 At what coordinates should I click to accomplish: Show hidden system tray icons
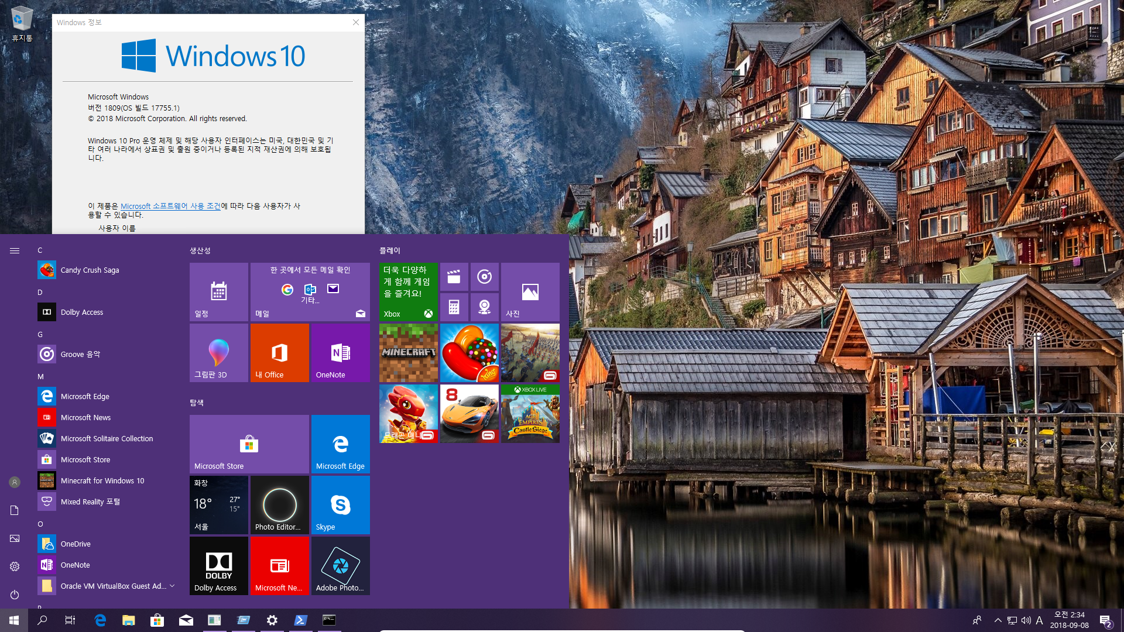point(998,620)
